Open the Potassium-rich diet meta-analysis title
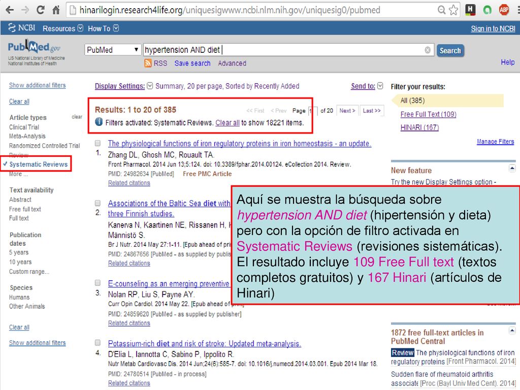Image resolution: width=520 pixels, height=390 pixels. 204,344
